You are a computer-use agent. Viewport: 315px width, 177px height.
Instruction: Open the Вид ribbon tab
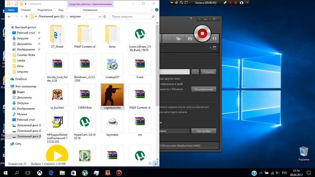(x=61, y=10)
